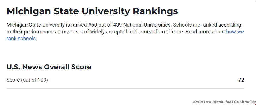Click the Michigan State University Rankings heading
Viewport: 256px width, 105px height.
[92, 11]
